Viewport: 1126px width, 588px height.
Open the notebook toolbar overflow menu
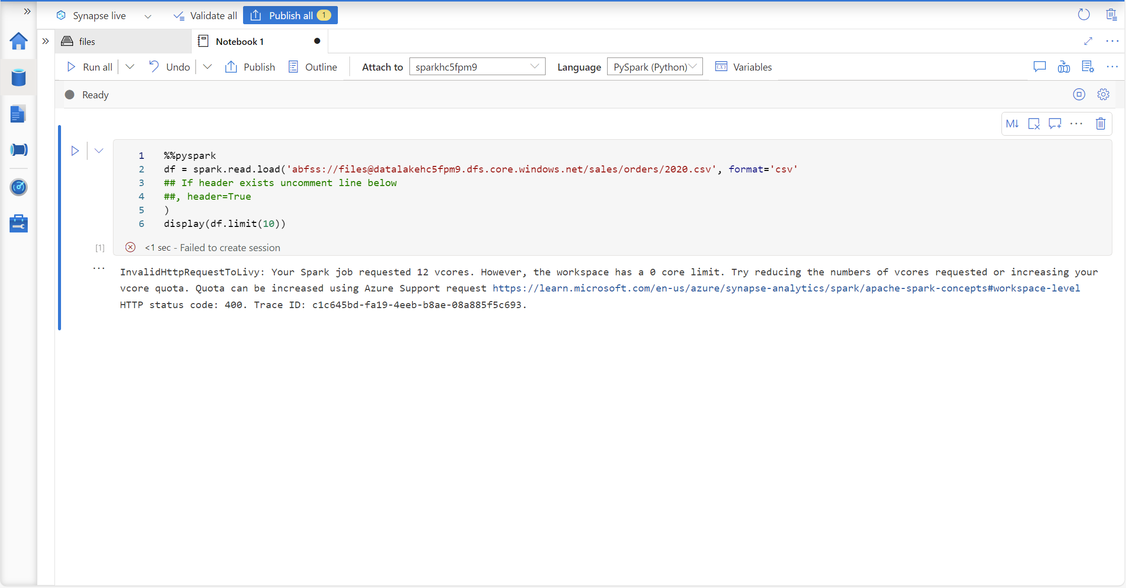coord(1112,67)
